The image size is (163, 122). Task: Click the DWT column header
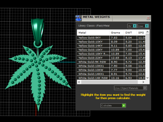tap(130, 33)
